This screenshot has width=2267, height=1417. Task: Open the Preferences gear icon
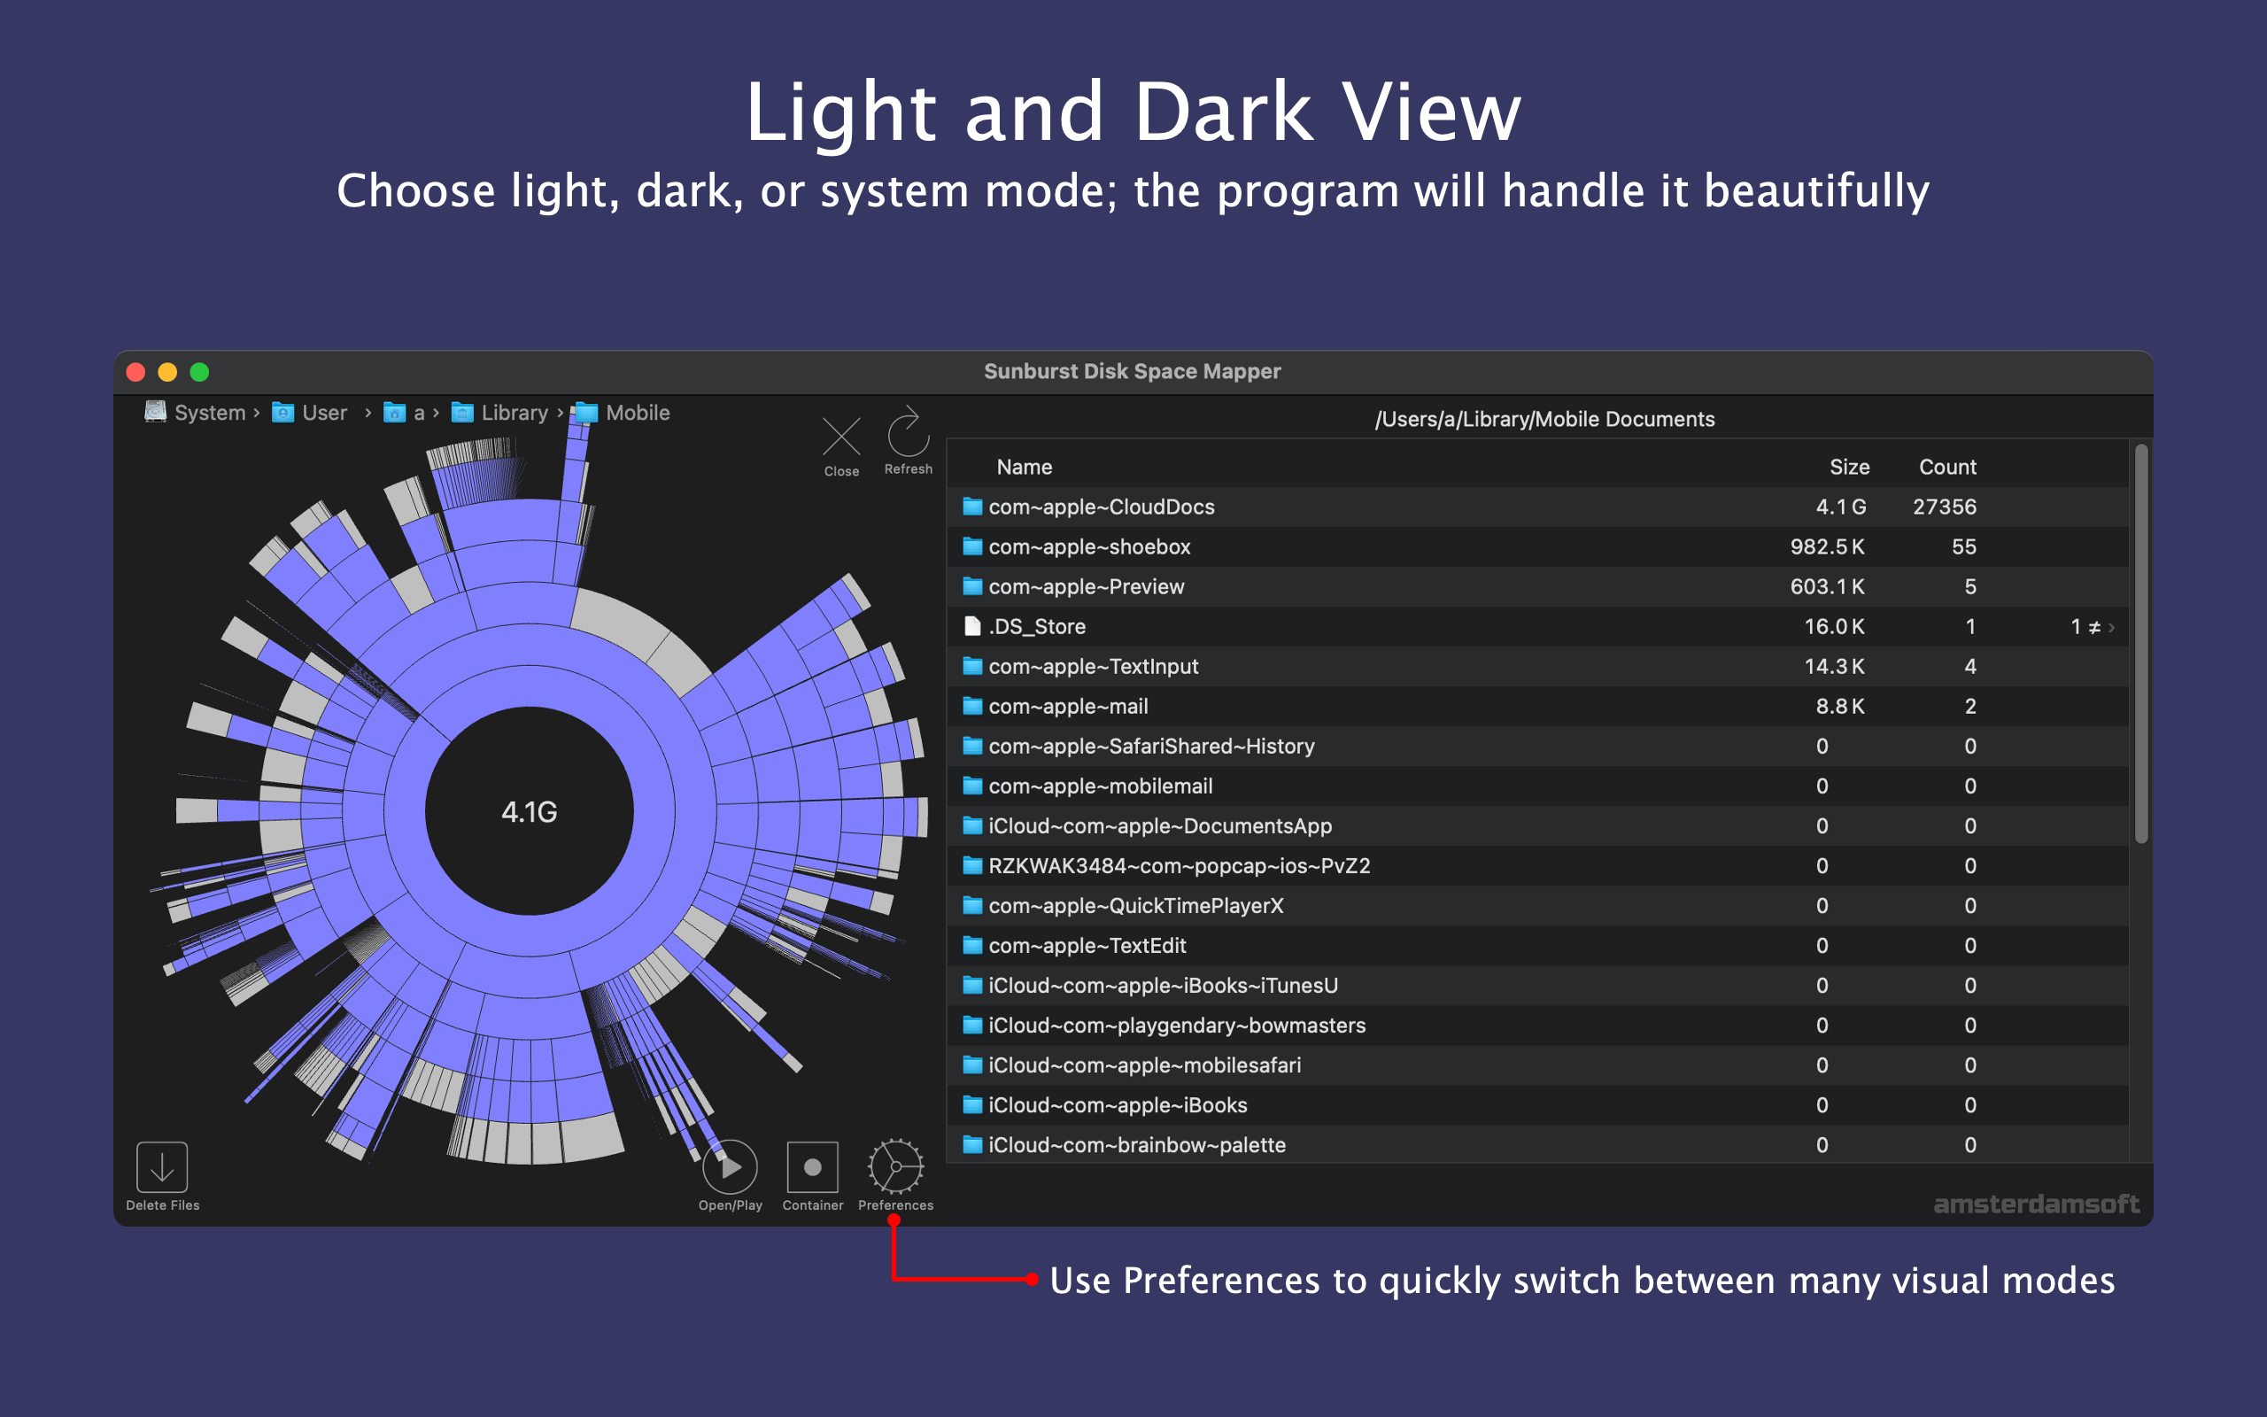895,1166
